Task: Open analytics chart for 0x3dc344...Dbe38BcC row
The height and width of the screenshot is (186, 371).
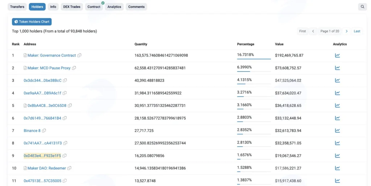Action: point(337,81)
